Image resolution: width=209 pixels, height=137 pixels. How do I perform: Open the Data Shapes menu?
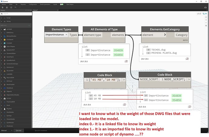click(70, 5)
